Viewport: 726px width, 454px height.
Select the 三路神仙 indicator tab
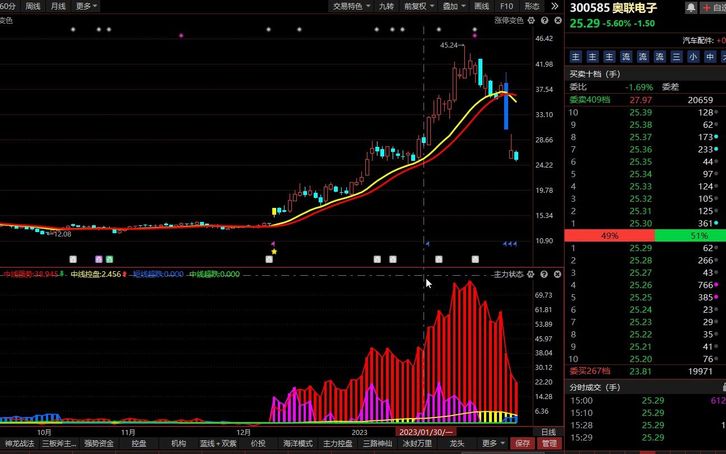378,443
